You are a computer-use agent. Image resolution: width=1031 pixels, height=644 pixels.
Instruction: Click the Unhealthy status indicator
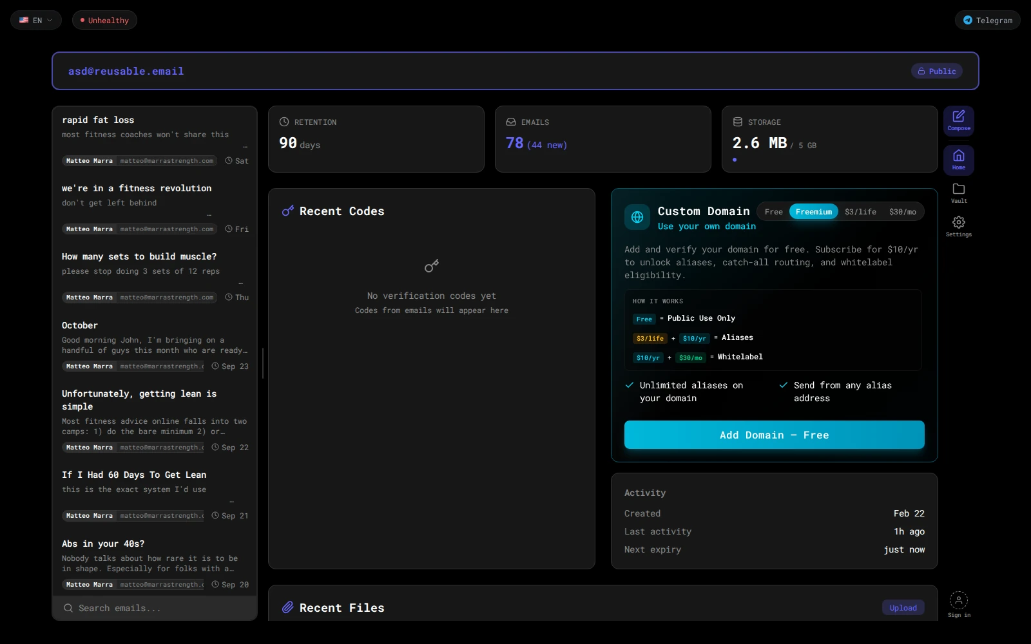tap(104, 20)
